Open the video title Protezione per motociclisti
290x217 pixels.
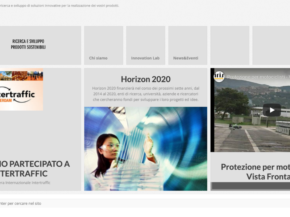[x=258, y=77]
